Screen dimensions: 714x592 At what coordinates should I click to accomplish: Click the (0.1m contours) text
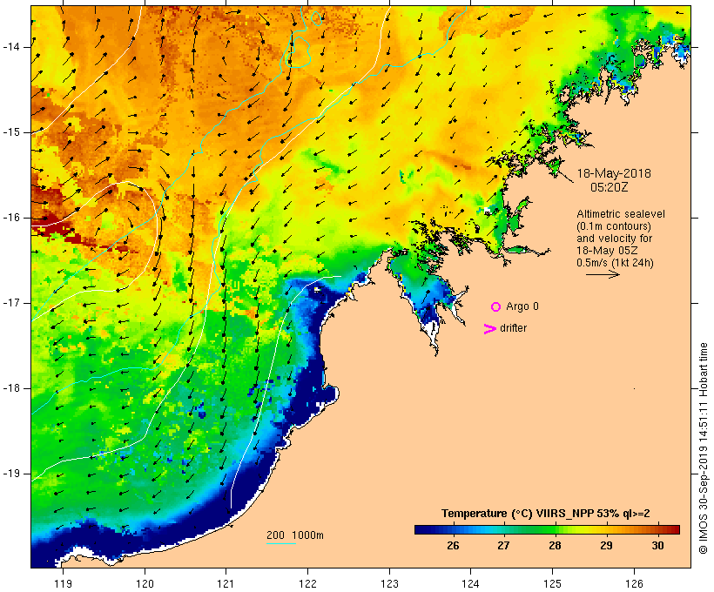pos(614,226)
